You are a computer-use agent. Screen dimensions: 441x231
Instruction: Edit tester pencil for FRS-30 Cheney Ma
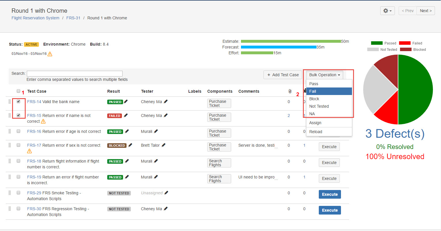coord(166,208)
